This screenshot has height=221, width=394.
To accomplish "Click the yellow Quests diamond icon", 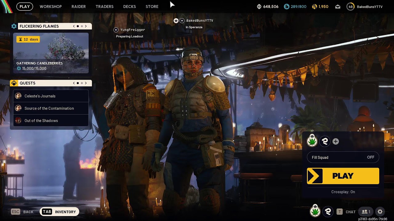I will pyautogui.click(x=14, y=83).
